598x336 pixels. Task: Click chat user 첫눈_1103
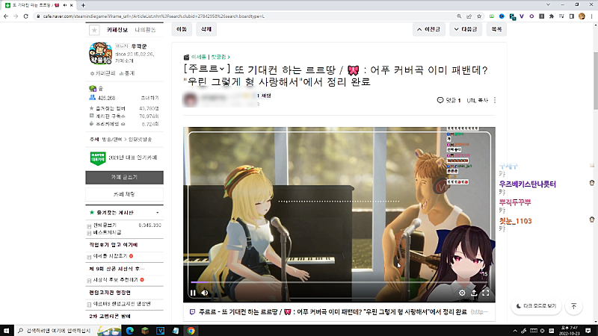pos(515,221)
